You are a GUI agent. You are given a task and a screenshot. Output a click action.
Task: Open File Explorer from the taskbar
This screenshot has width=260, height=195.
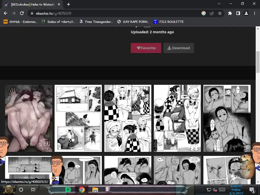coord(95,190)
